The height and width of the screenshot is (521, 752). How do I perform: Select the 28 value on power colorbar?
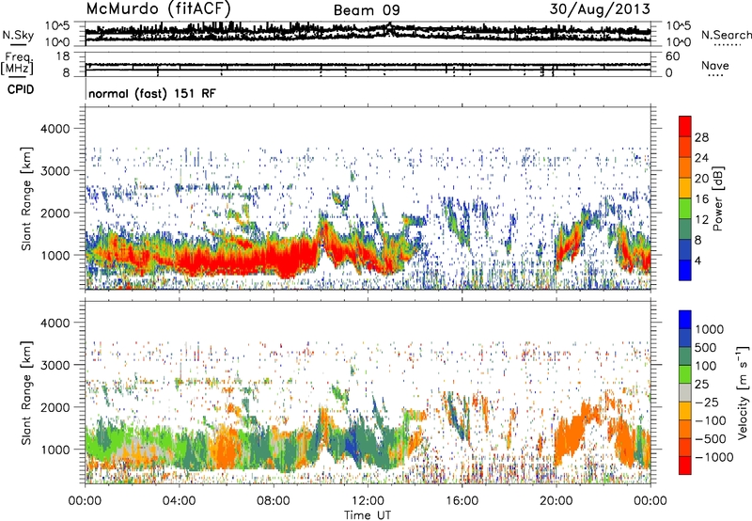point(701,137)
